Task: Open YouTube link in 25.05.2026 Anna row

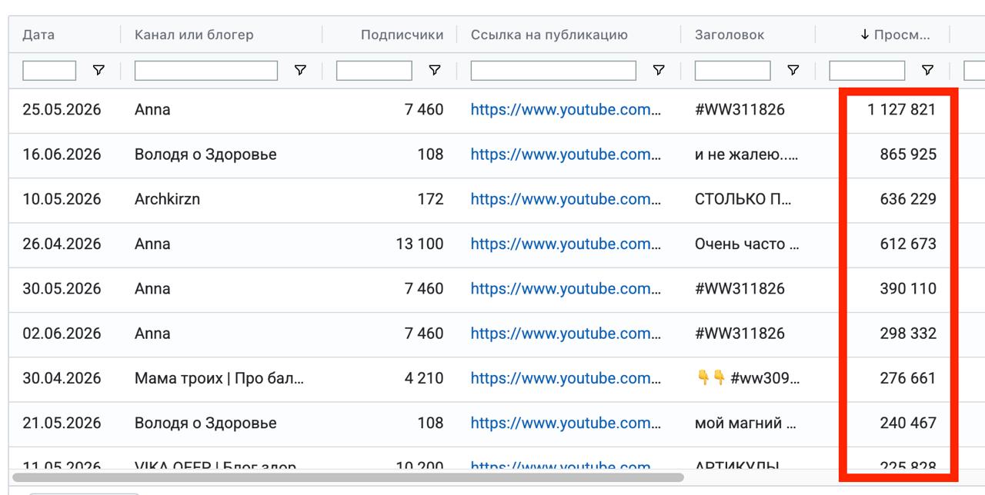Action: [x=566, y=110]
